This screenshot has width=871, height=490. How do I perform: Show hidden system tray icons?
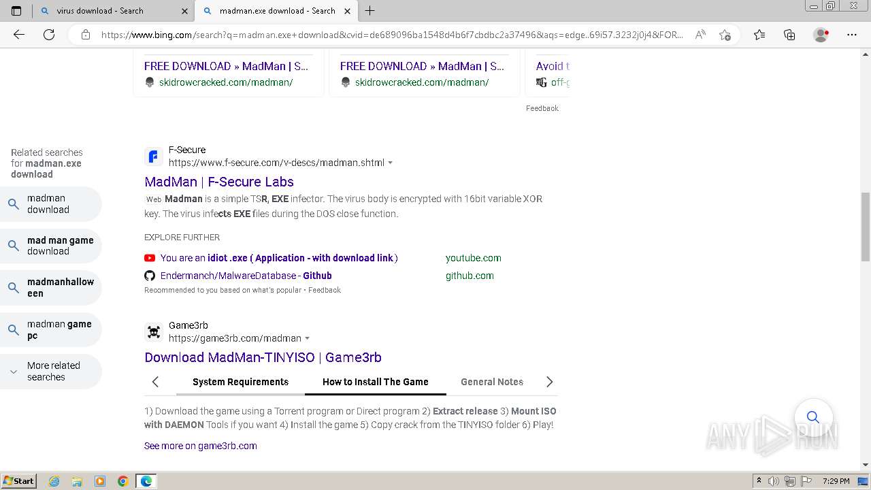759,481
